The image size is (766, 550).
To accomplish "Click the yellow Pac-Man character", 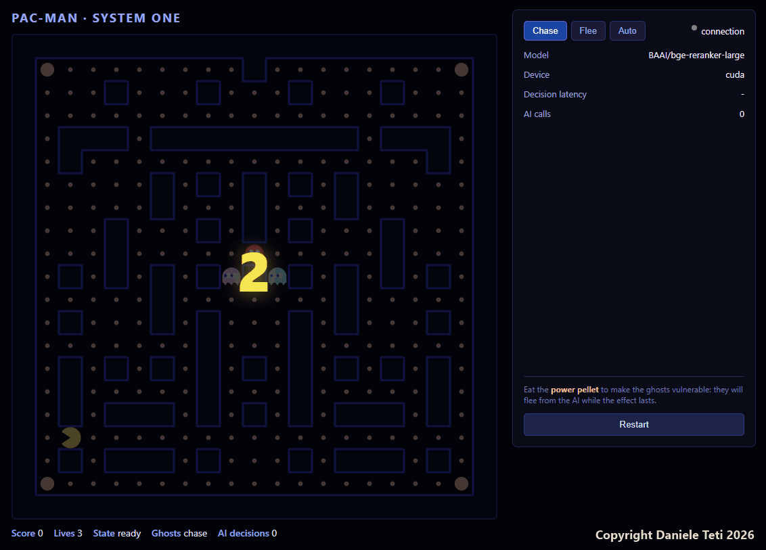I will tap(71, 438).
